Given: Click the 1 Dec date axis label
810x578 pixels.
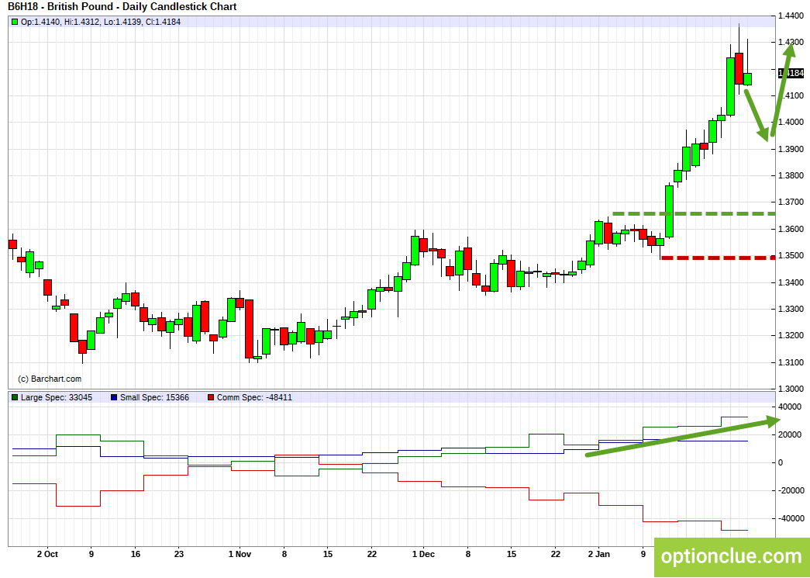Looking at the screenshot, I should click(x=423, y=554).
